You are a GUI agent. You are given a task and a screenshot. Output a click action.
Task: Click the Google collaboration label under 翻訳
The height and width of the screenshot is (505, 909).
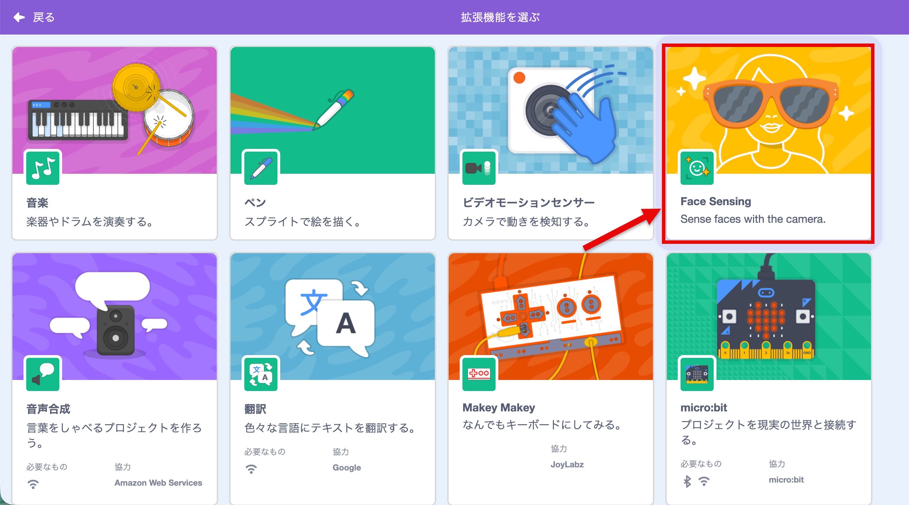[346, 468]
